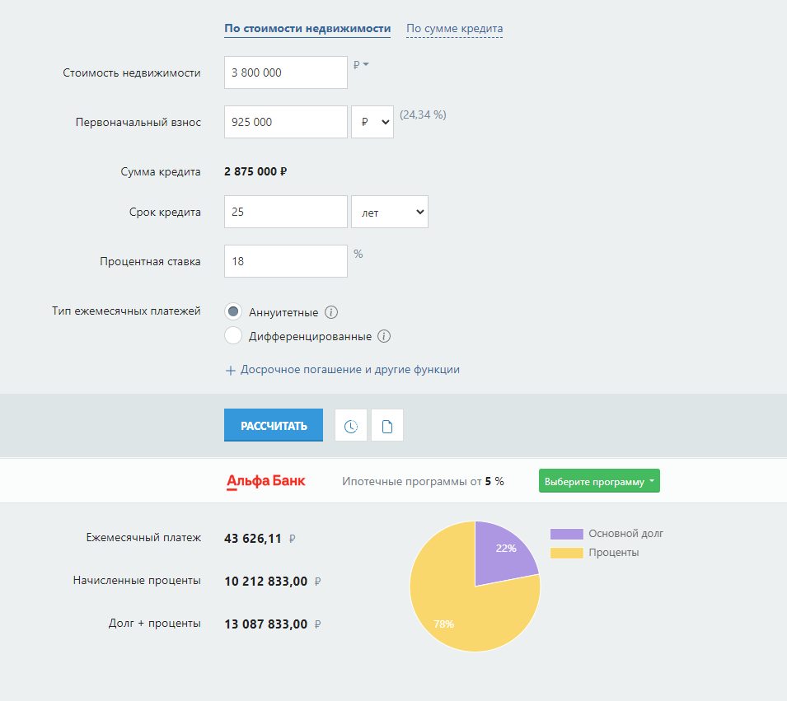Select Аннуитетные payment type
Image resolution: width=787 pixels, height=701 pixels.
pyautogui.click(x=233, y=311)
